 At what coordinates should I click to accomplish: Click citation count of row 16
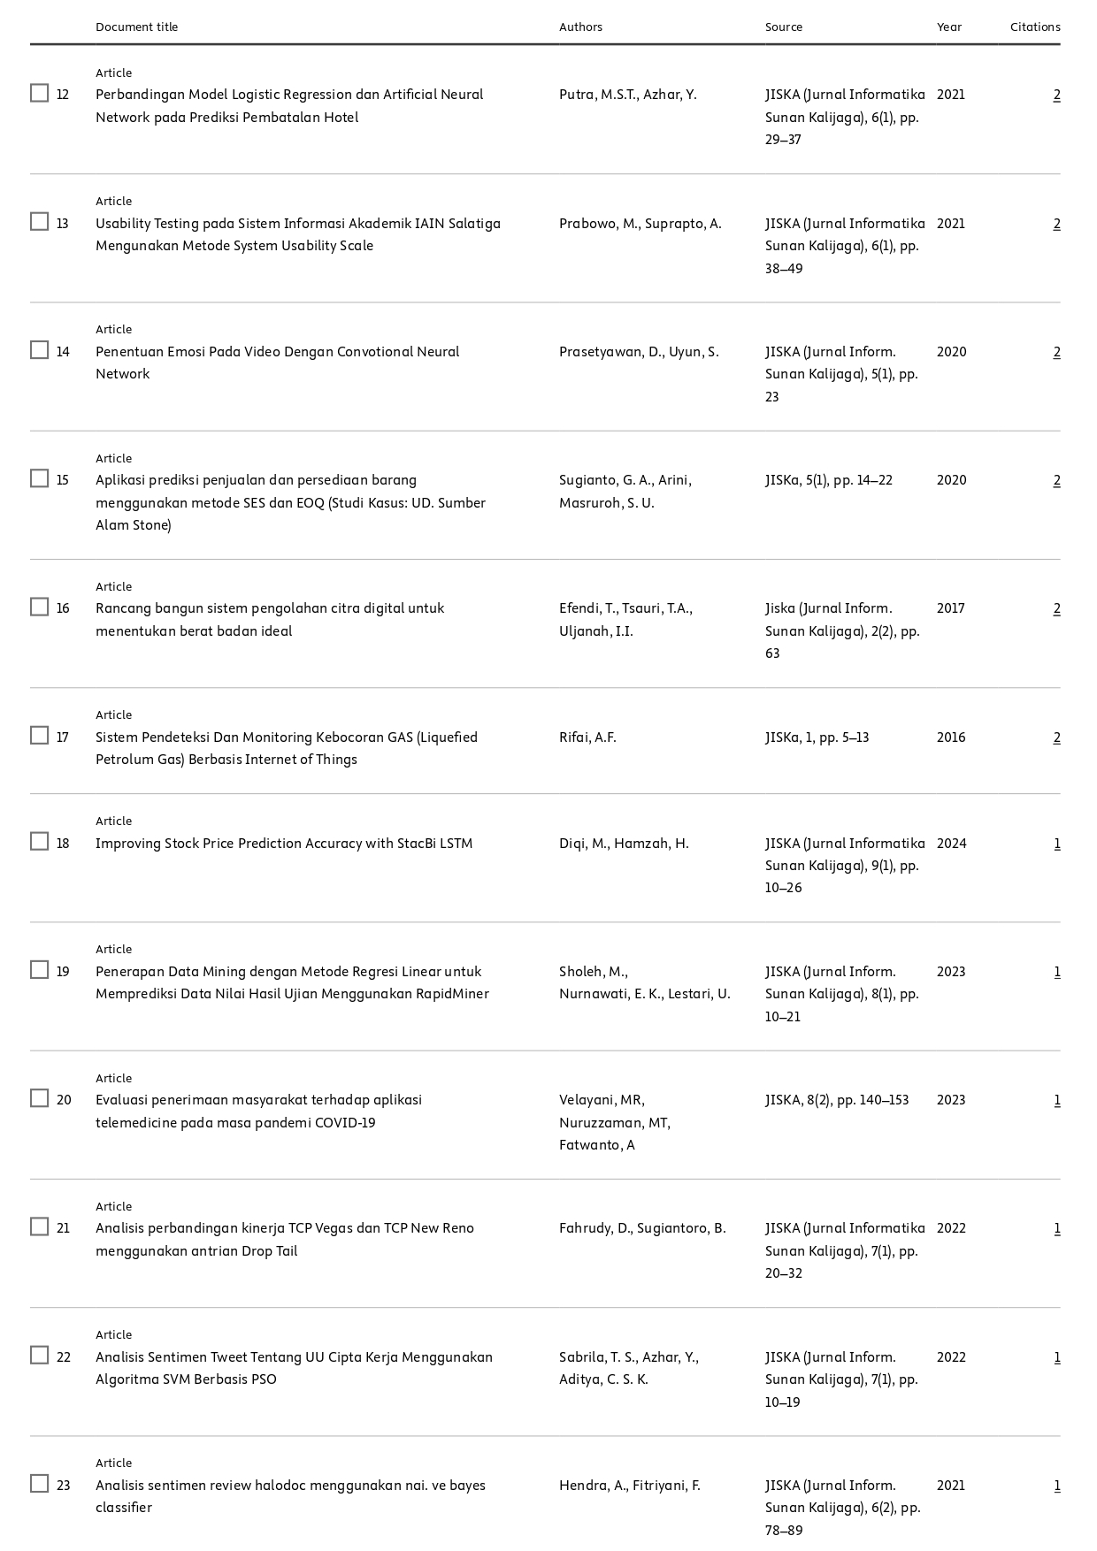pos(1056,608)
